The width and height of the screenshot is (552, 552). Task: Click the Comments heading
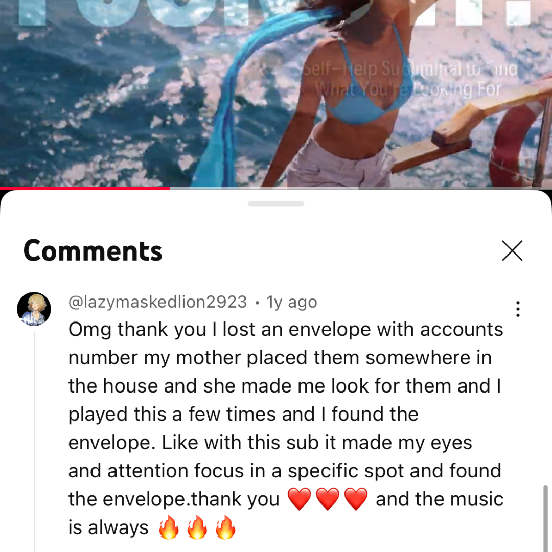(93, 251)
